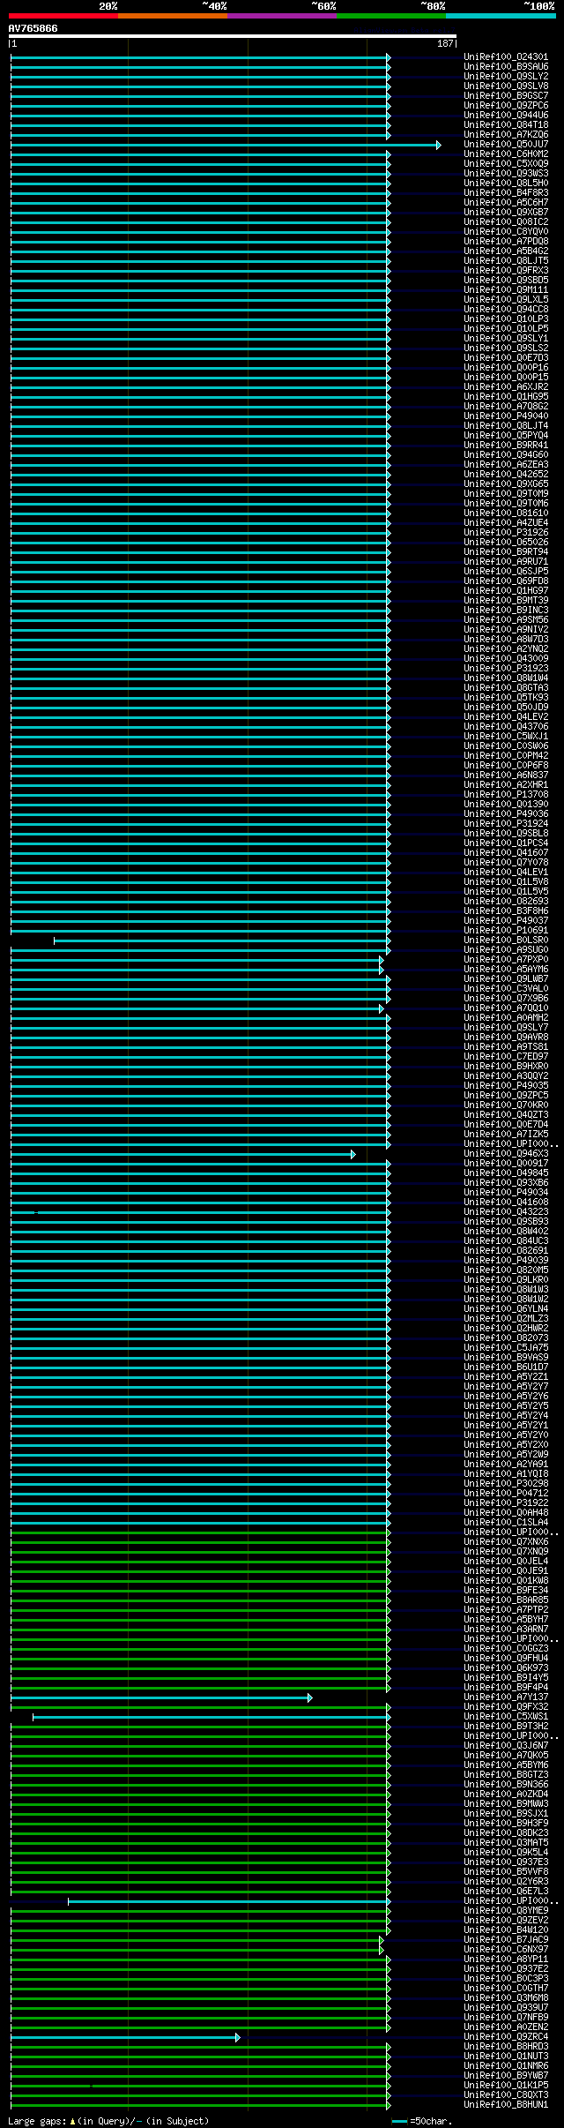
Task: Click label UniRef100_C6NX97
Action: 506,1949
